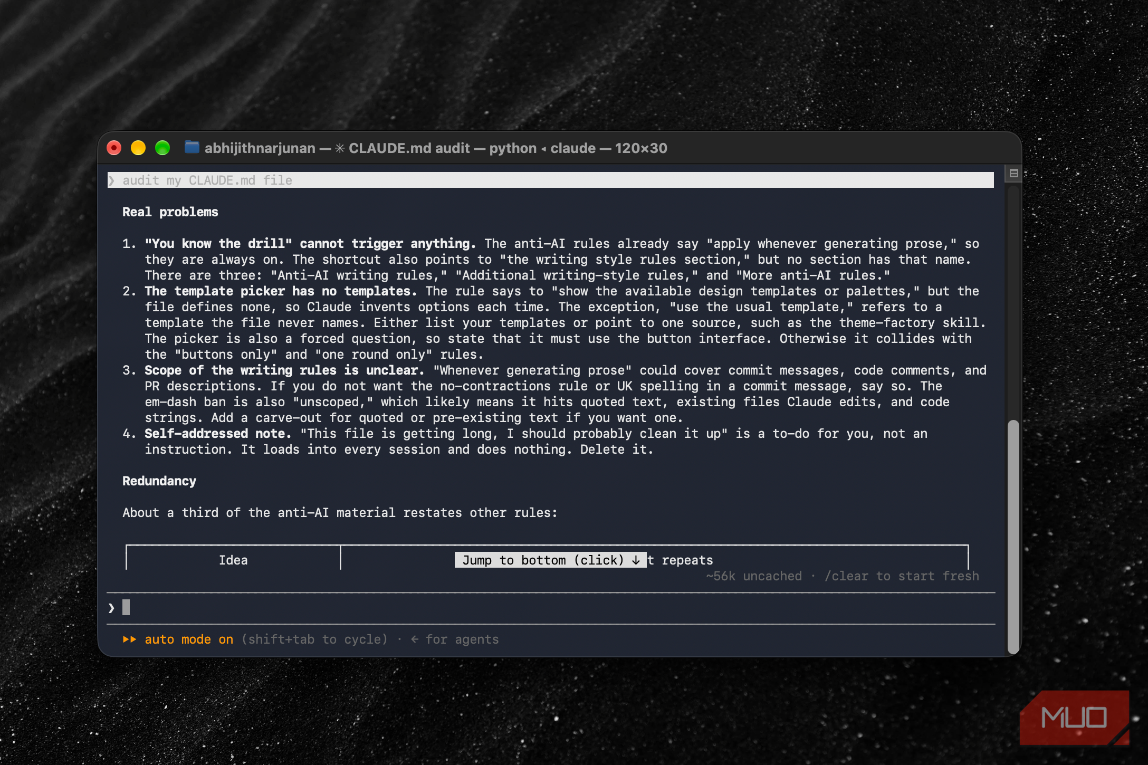Click the prompt chevron beside the input cursor
The image size is (1148, 765).
[x=111, y=608]
